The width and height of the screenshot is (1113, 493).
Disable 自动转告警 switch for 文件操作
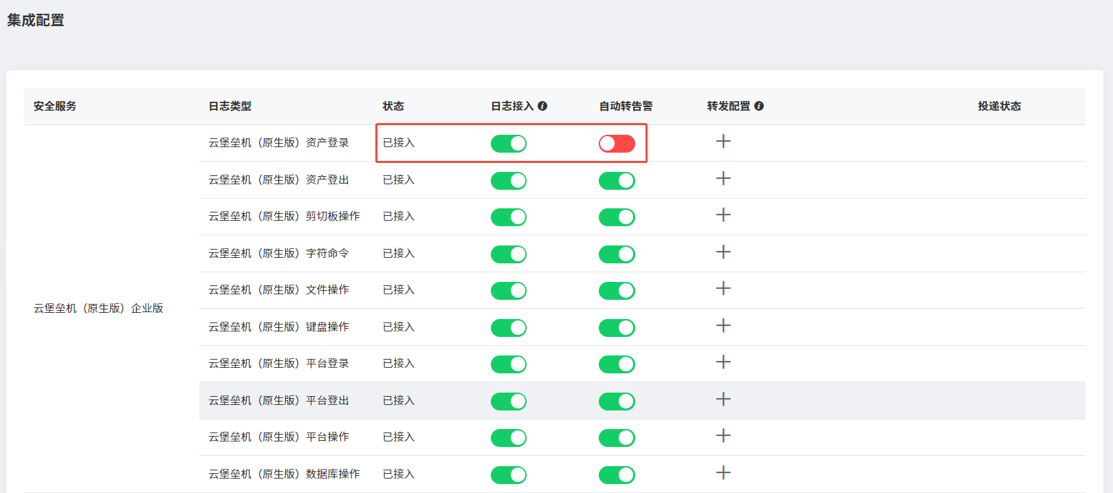(x=617, y=290)
